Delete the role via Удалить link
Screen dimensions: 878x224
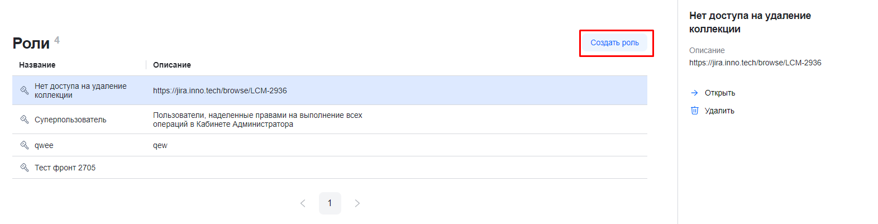tap(719, 111)
